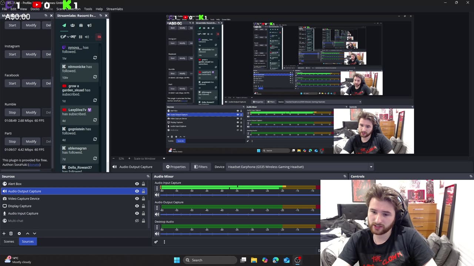Viewport: 474px width, 266px height.
Task: Move selected source down
Action: pos(34,233)
